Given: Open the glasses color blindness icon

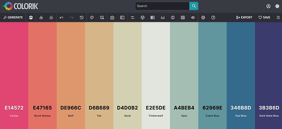Looking at the screenshot, I should pos(163,17).
